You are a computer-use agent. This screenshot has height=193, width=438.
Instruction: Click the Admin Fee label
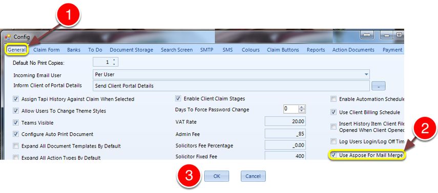click(187, 134)
